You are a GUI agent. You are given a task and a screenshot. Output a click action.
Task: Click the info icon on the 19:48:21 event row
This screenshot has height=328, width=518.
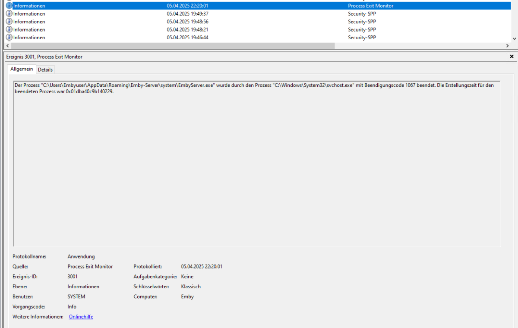point(9,29)
